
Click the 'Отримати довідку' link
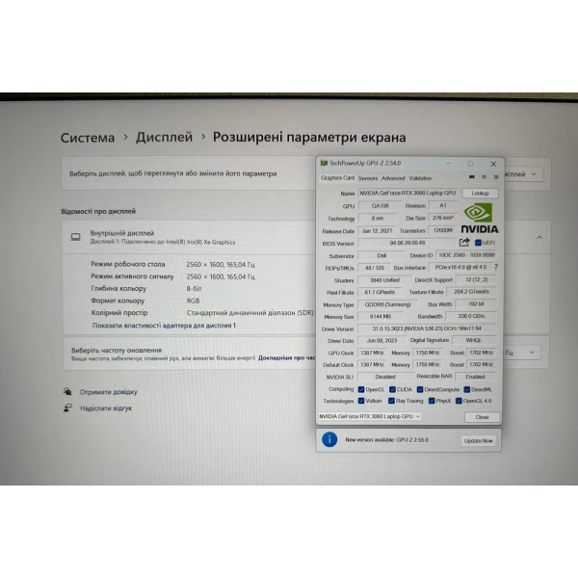[108, 392]
